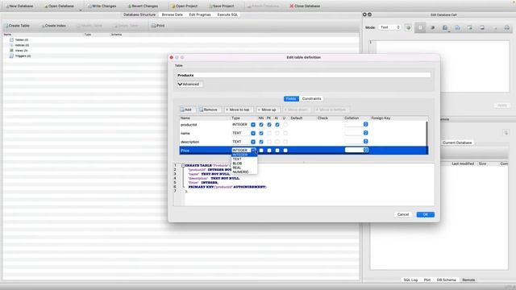Check U checkbox for productId field

coord(285,125)
